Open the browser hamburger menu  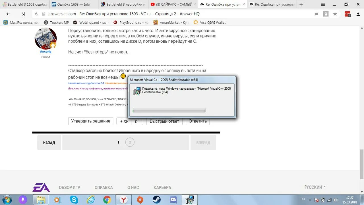323,4
